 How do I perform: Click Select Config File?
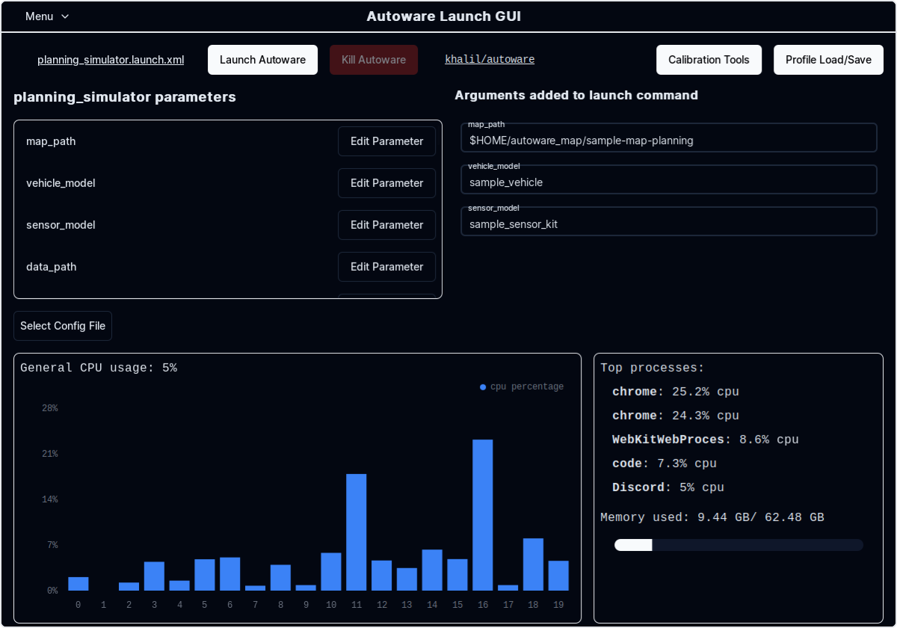tap(63, 326)
